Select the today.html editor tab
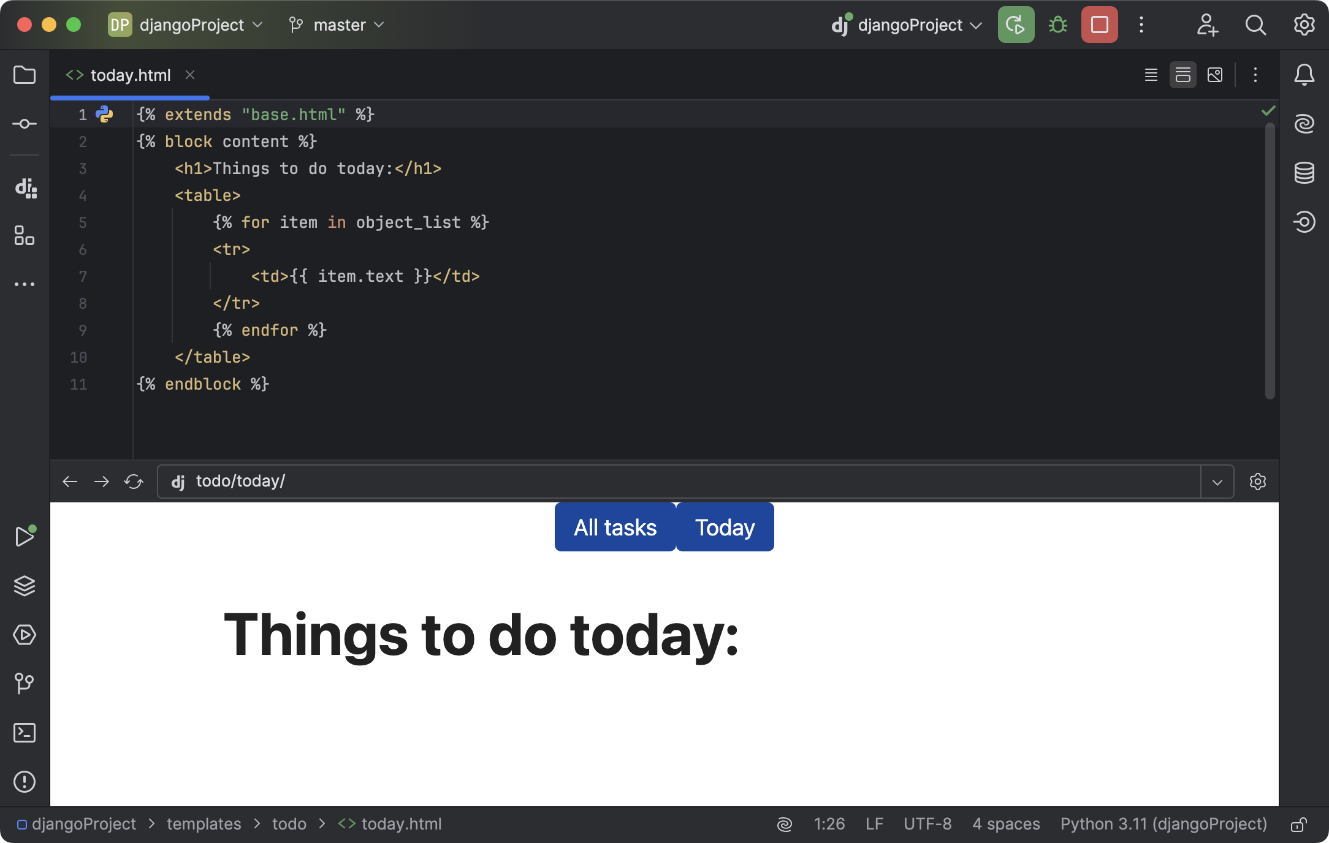The width and height of the screenshot is (1329, 843). 130,75
